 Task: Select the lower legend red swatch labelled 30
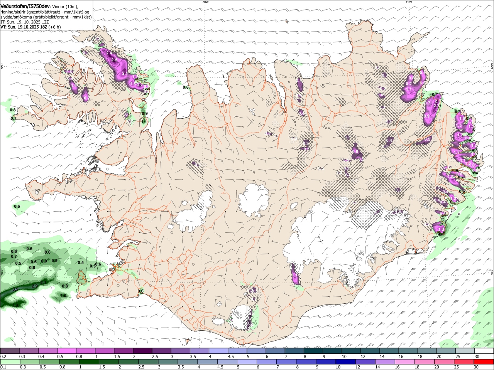pos(484,362)
